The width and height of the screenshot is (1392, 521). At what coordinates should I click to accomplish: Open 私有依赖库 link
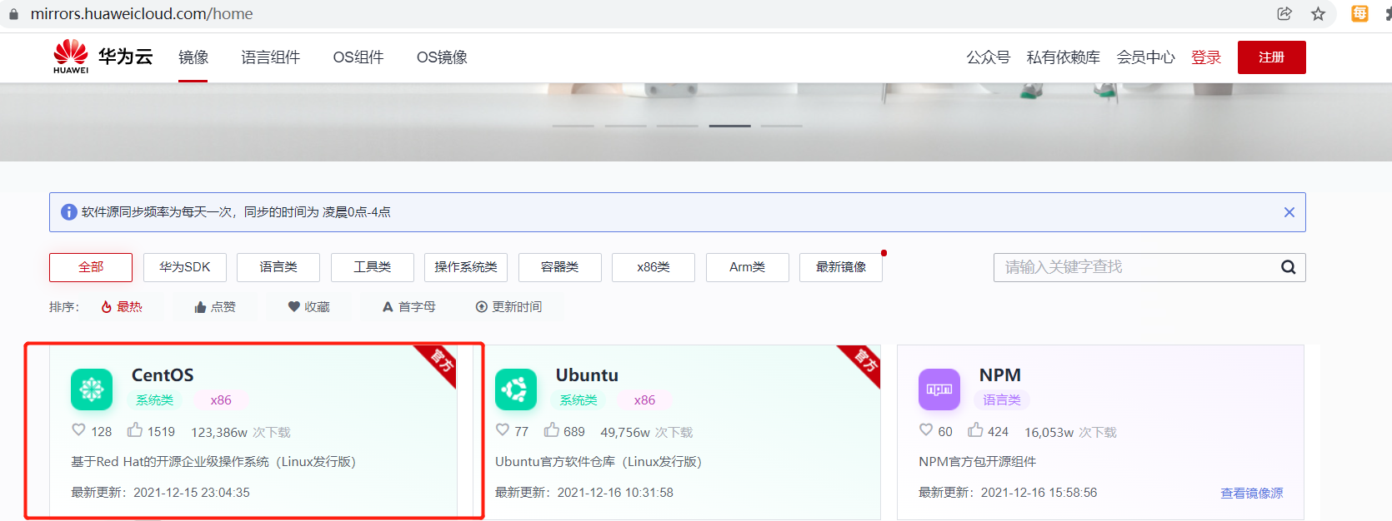pos(1064,57)
